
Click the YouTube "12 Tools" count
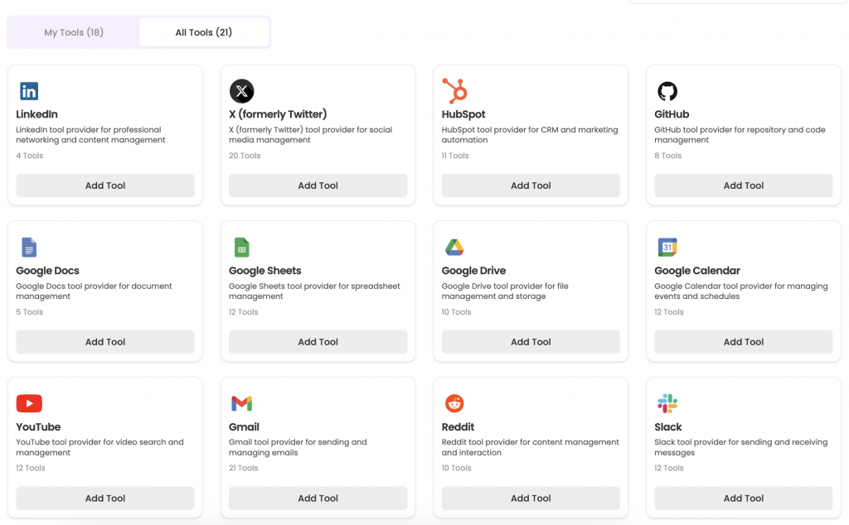click(x=31, y=468)
